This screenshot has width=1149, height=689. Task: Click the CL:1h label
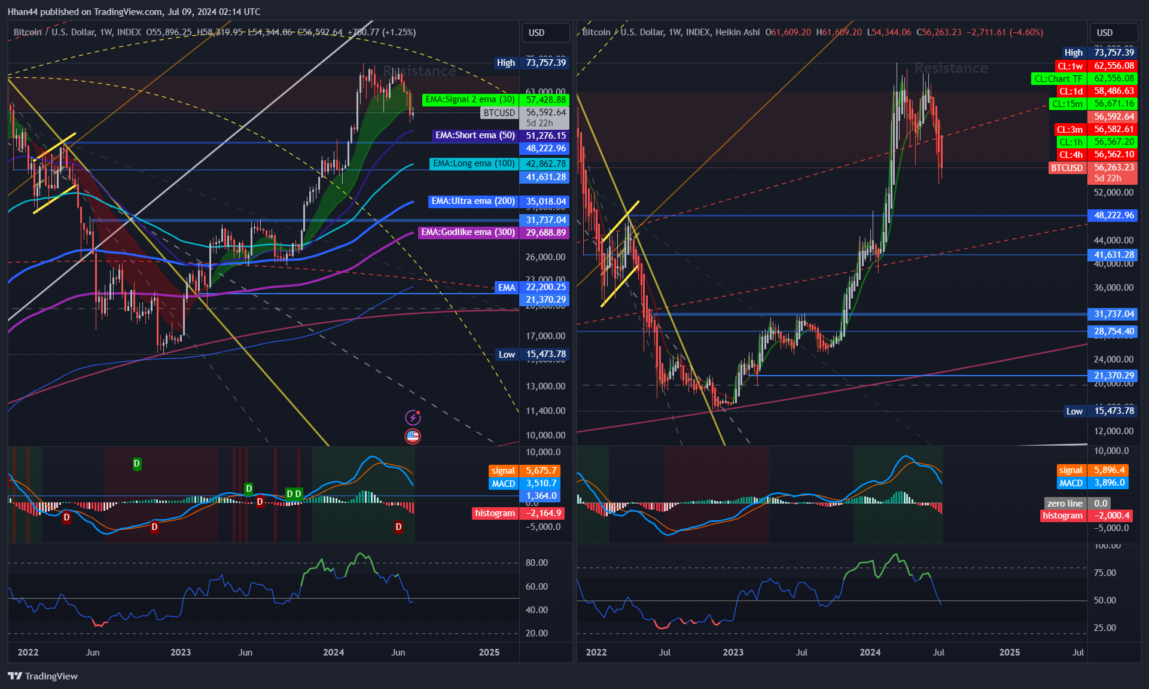(1071, 142)
